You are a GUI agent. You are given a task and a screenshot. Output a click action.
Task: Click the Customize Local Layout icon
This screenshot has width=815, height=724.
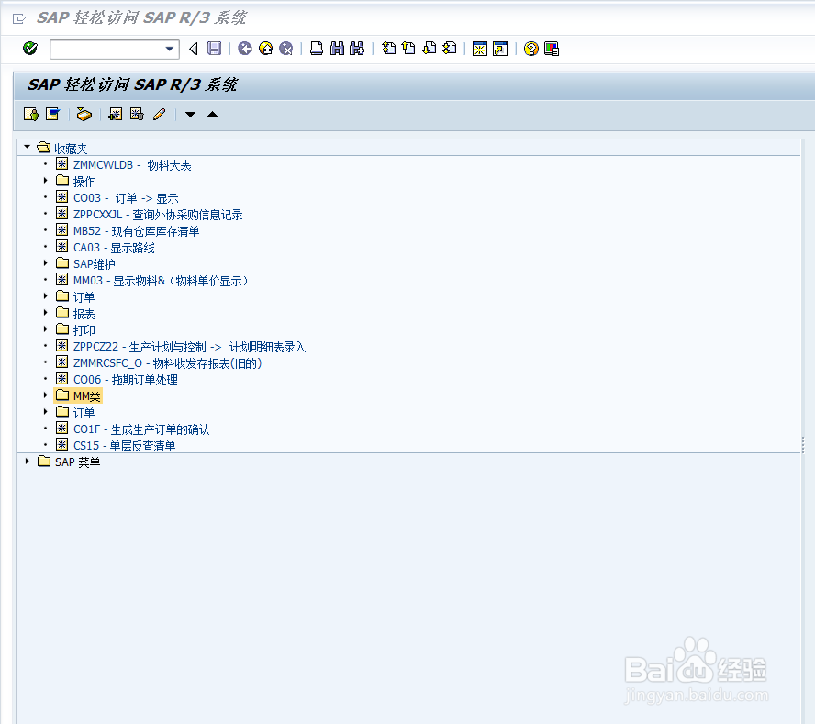pos(552,49)
